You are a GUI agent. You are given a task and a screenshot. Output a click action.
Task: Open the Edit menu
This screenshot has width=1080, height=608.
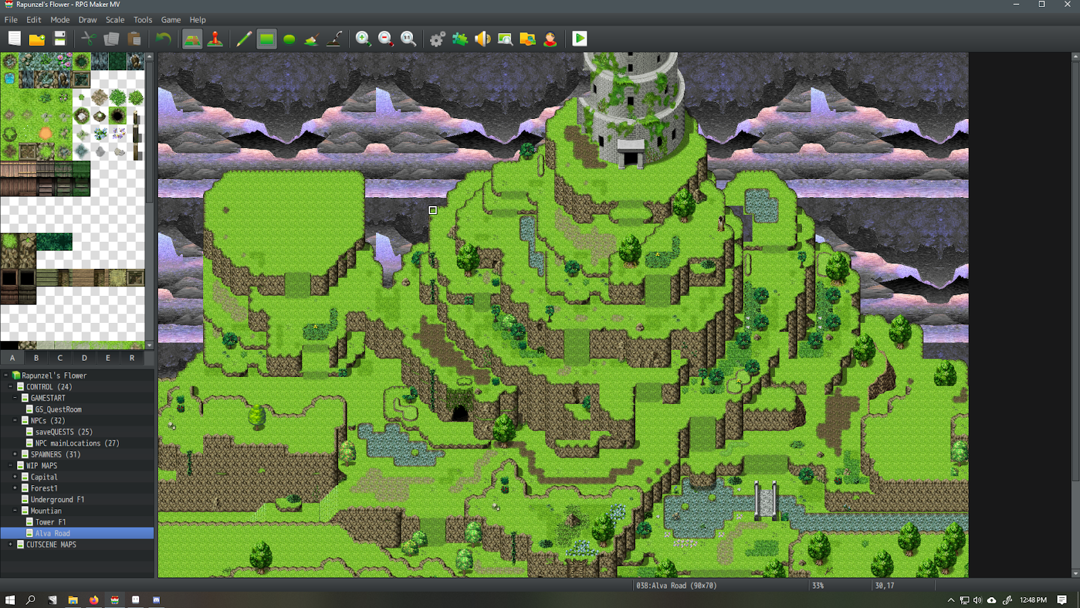34,20
